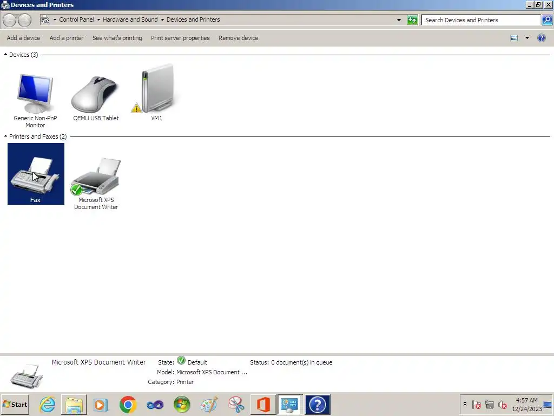Click '0 document(s) in queue' status
Image resolution: width=554 pixels, height=416 pixels.
(302, 362)
